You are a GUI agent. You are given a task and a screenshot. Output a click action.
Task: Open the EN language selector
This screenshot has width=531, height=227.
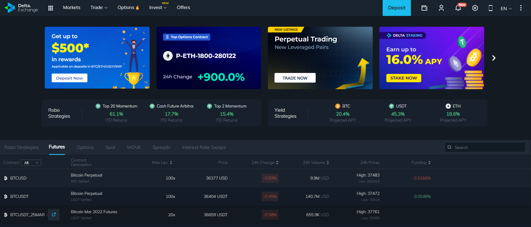pos(506,8)
